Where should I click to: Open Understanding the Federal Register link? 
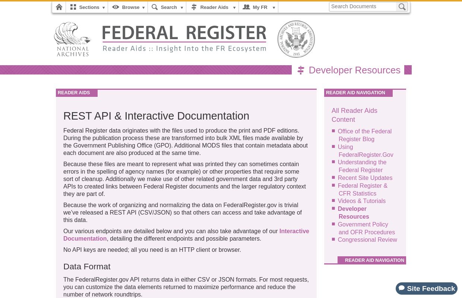click(362, 166)
